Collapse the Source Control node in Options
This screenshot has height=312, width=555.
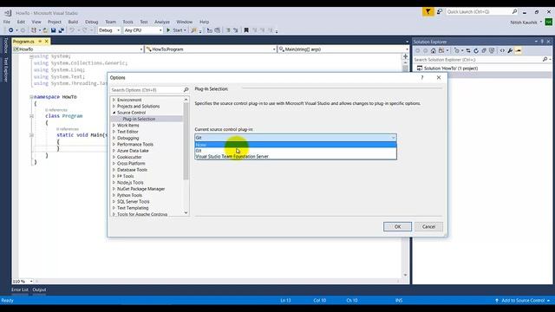click(x=114, y=113)
